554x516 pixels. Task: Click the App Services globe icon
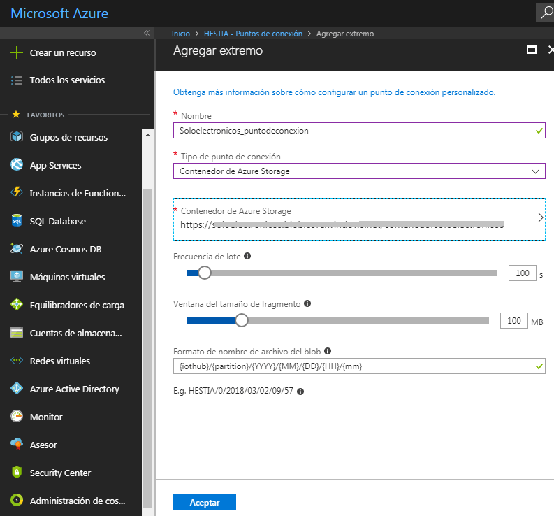(x=17, y=165)
